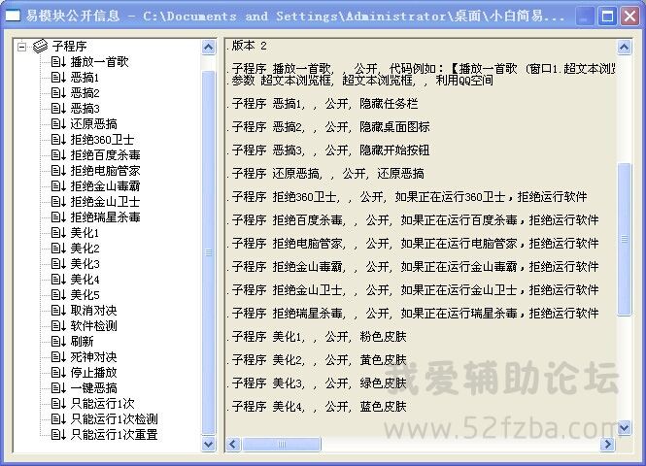The image size is (646, 466).
Task: Select 拒绝360卫士 in the tree
Action: point(102,140)
